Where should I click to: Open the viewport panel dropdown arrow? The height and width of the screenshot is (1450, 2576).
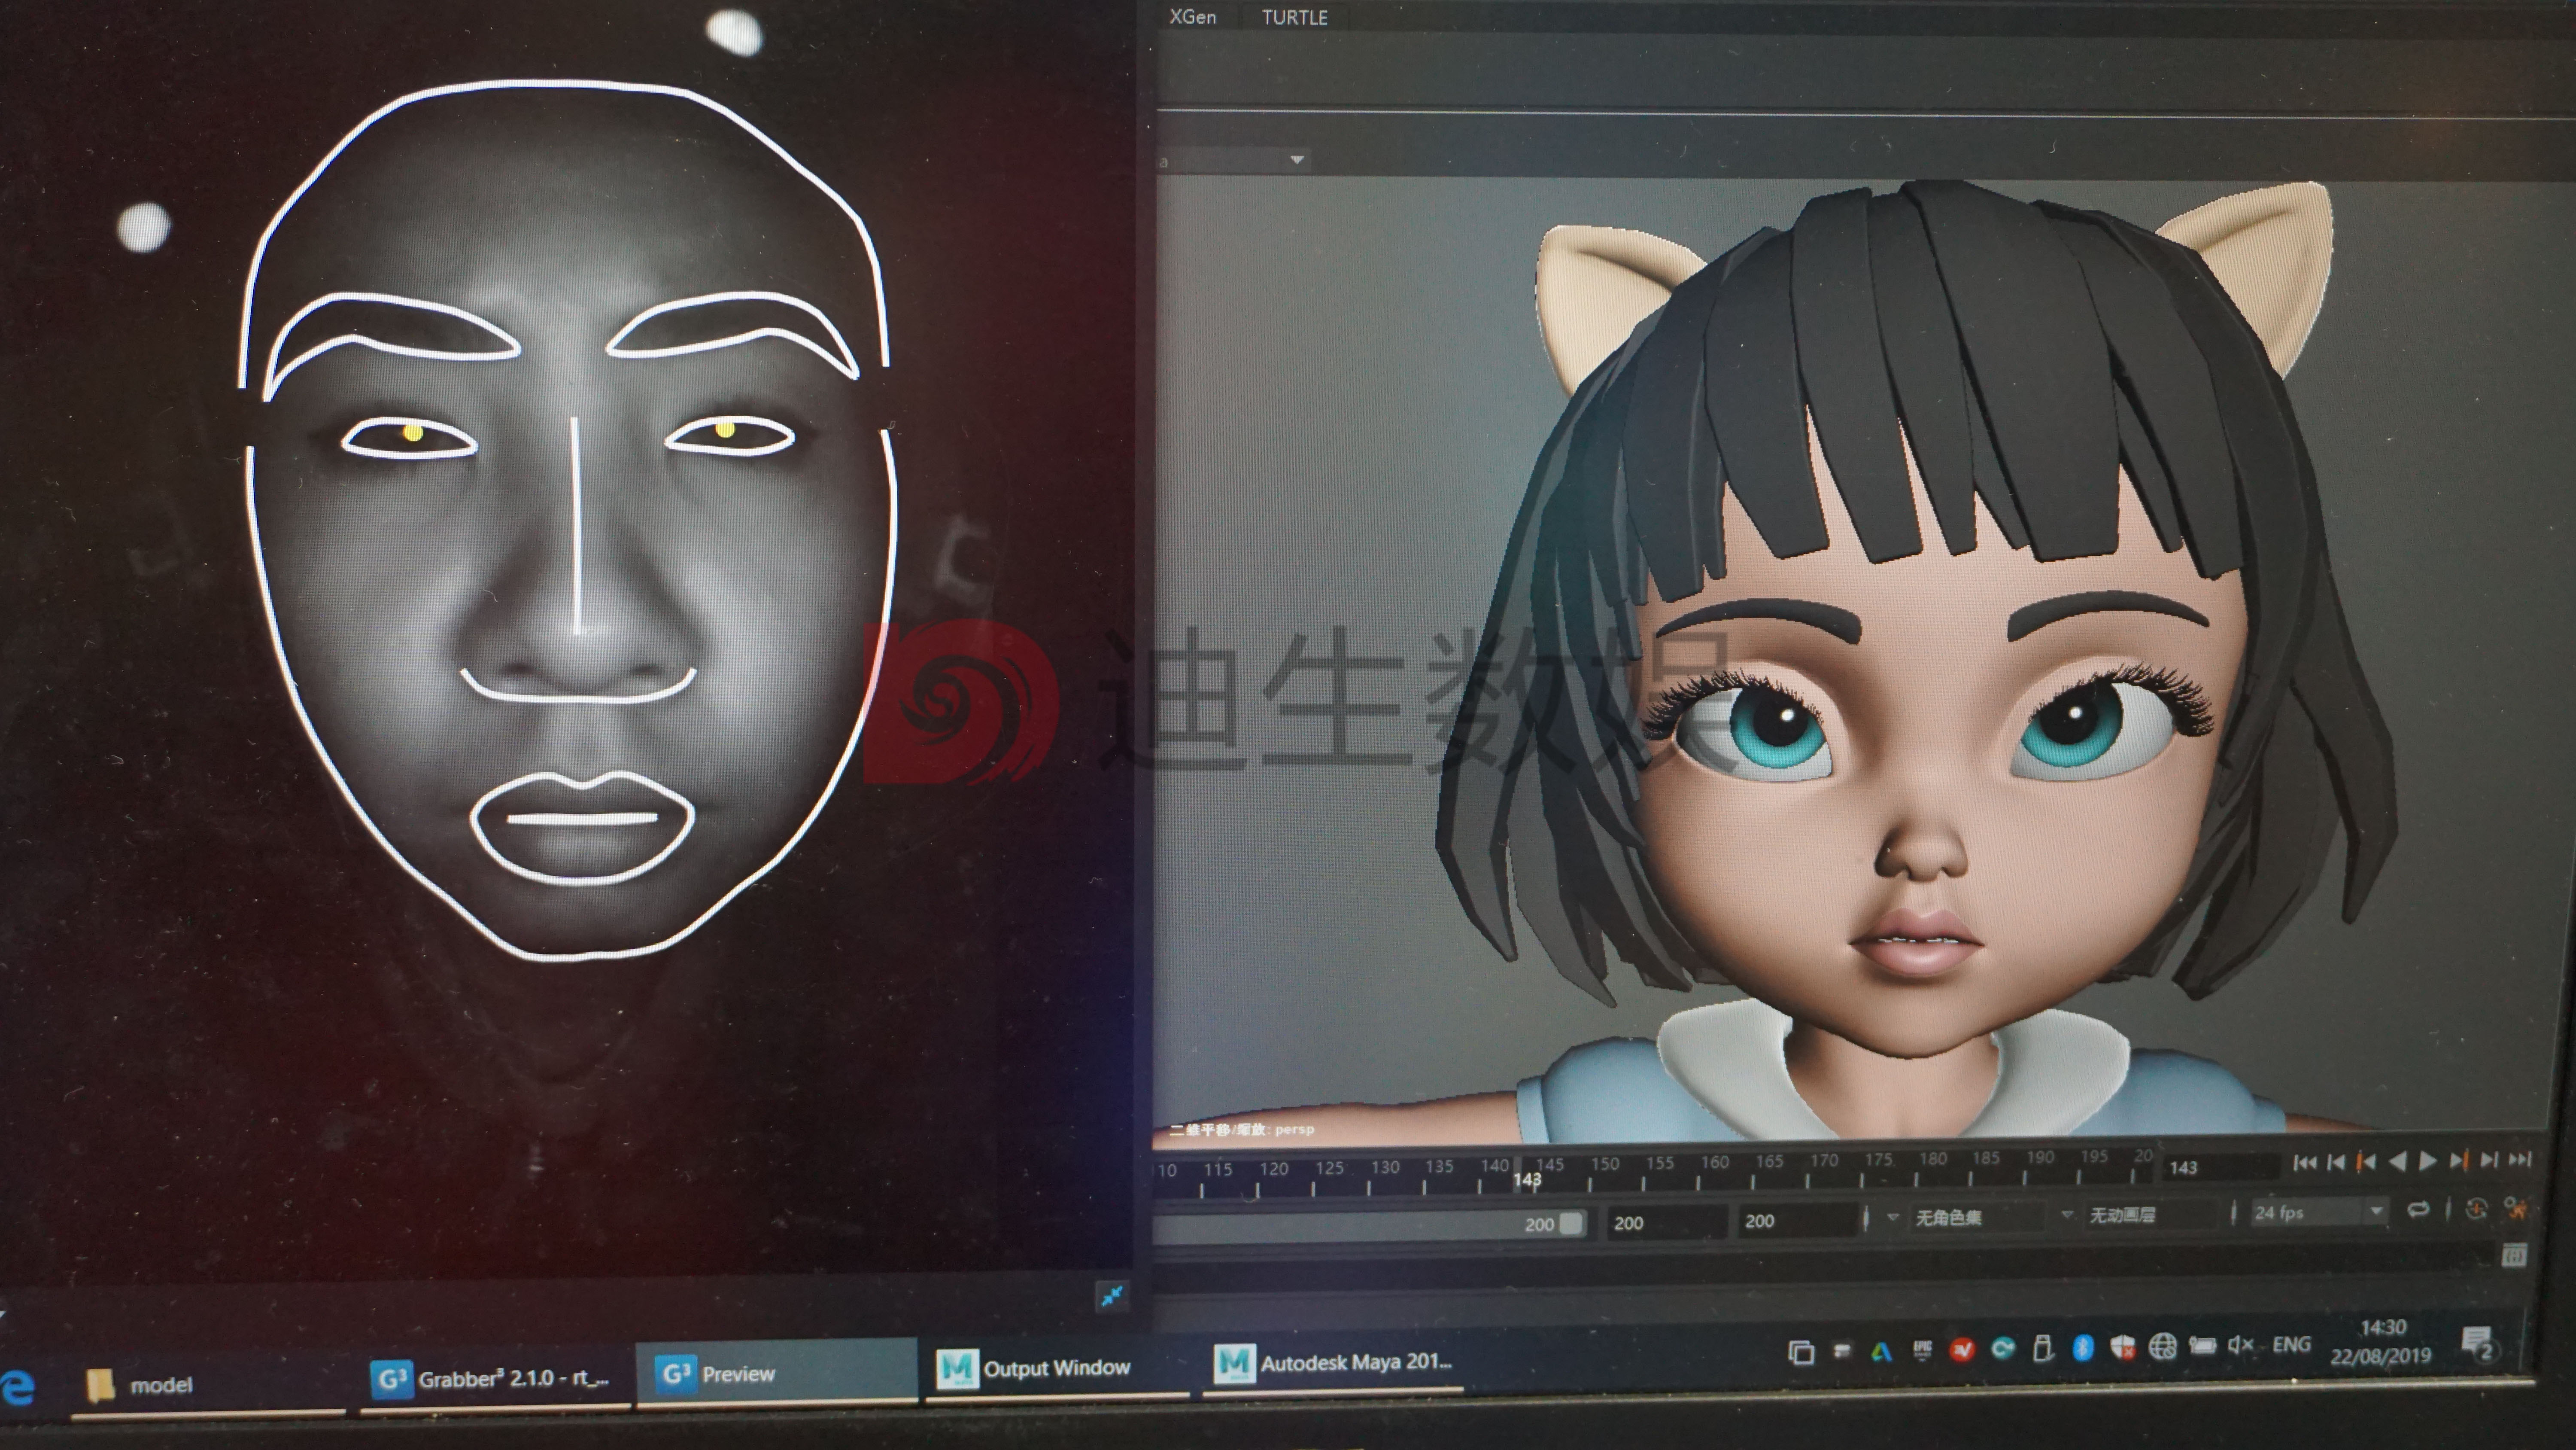coord(1297,160)
